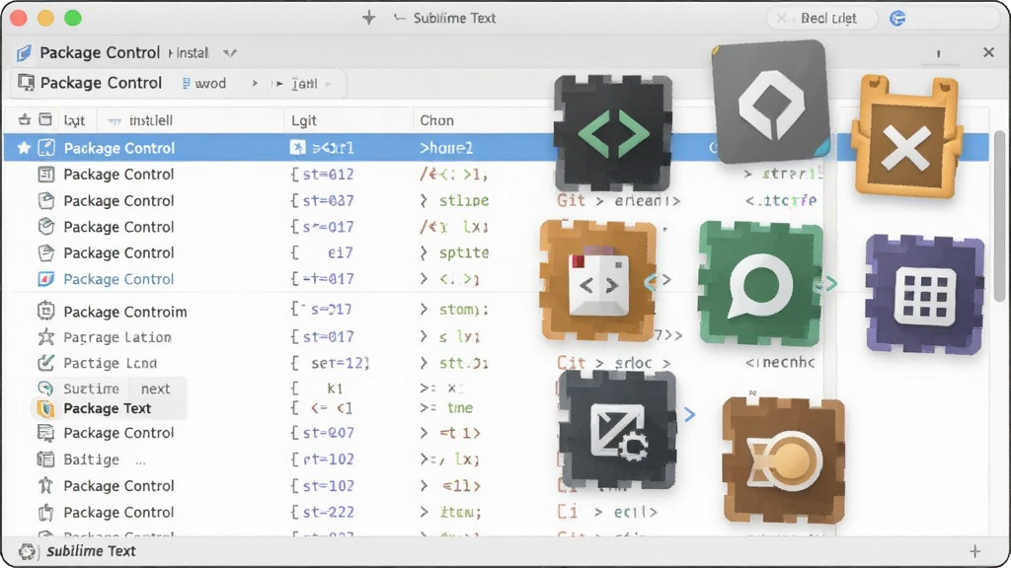Click the Sublime Text icon in the status bar
The width and height of the screenshot is (1011, 568).
pos(27,551)
